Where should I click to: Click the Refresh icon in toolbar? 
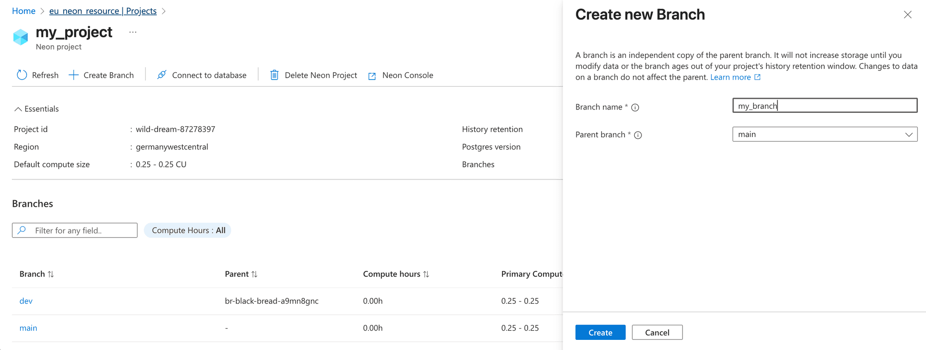pyautogui.click(x=22, y=75)
